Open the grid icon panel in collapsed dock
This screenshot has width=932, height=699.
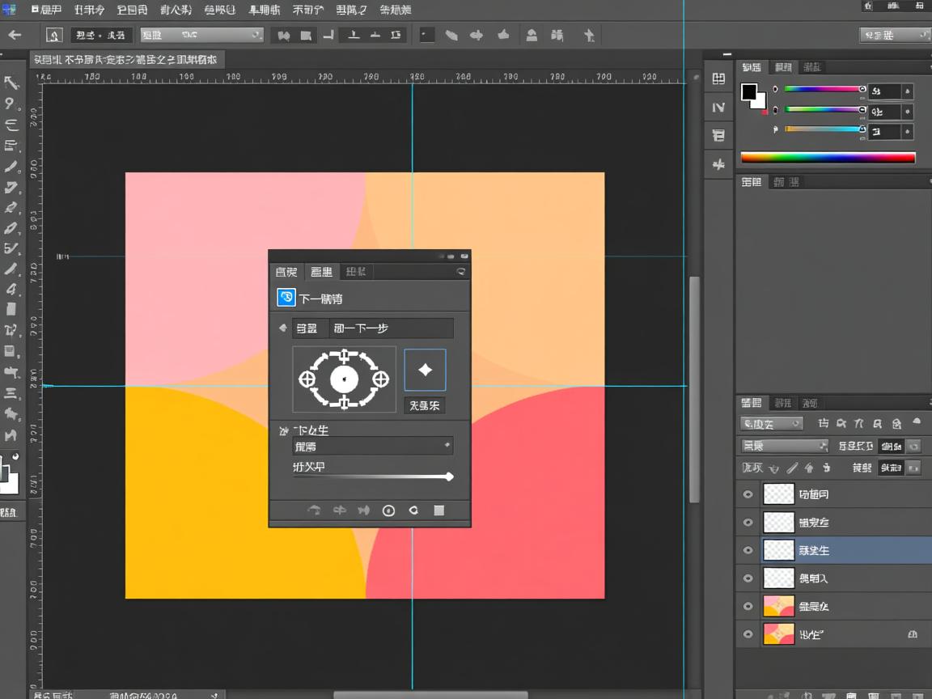tap(718, 78)
